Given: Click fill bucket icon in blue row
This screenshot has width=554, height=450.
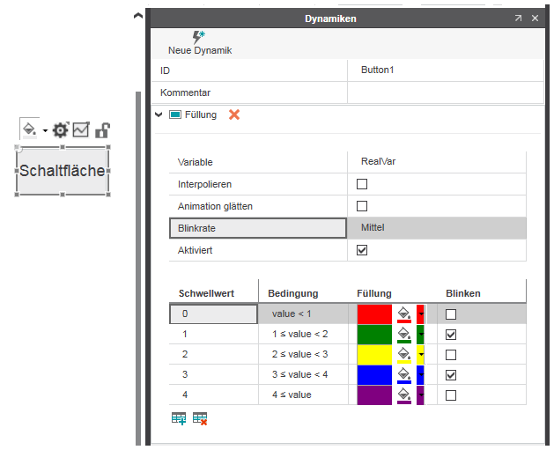Looking at the screenshot, I should [x=404, y=375].
